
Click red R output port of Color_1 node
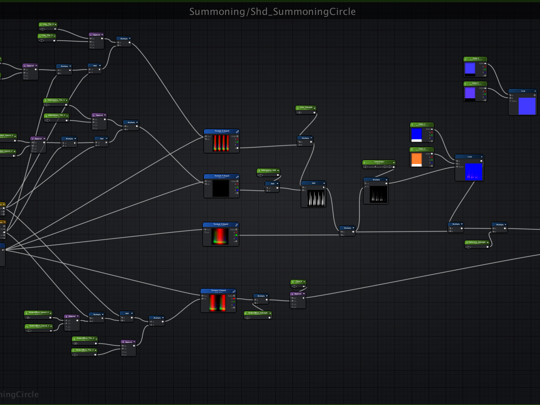(432, 132)
